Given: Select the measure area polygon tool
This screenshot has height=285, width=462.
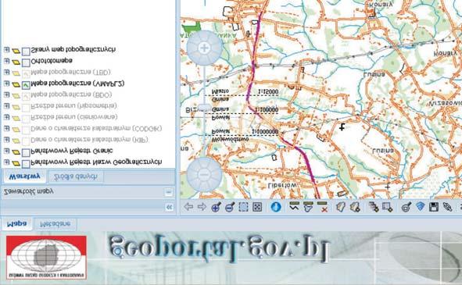Looking at the screenshot, I should [x=308, y=206].
